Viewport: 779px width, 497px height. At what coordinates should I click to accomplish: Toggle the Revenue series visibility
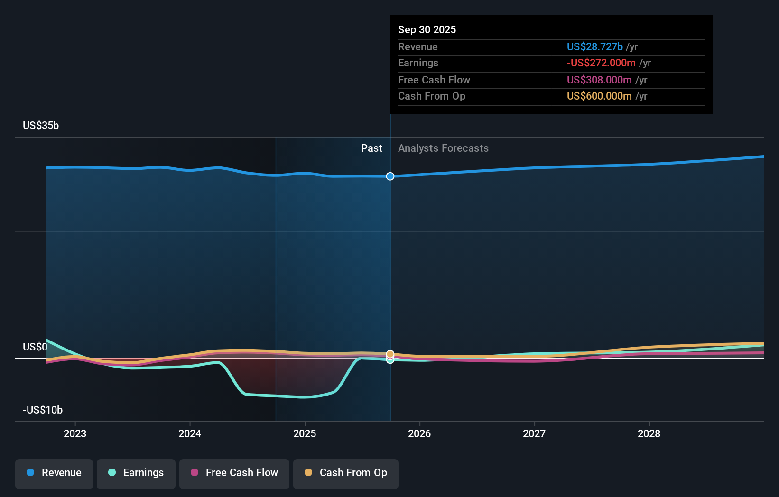coord(54,474)
